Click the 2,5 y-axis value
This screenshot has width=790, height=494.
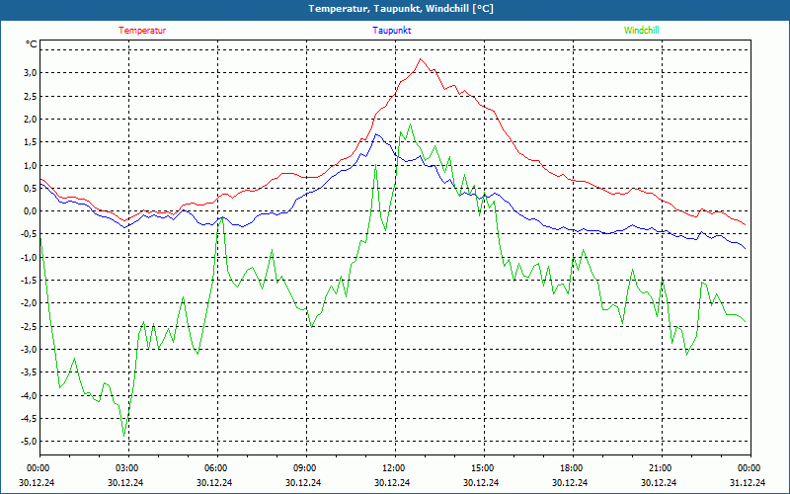(x=31, y=96)
